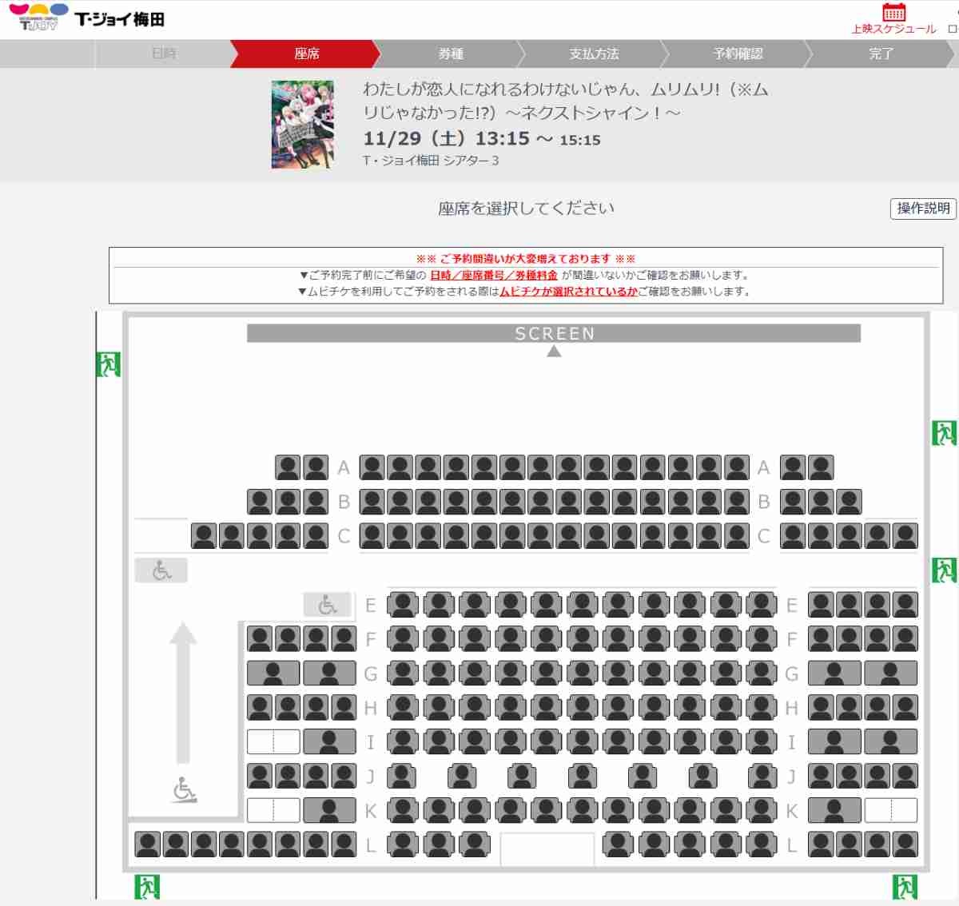The width and height of the screenshot is (959, 906).
Task: Open the 操作説明 help button
Action: [x=923, y=209]
